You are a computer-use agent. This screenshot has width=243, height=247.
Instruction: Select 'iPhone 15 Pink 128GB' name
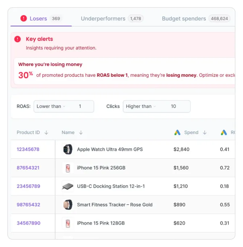point(101,223)
